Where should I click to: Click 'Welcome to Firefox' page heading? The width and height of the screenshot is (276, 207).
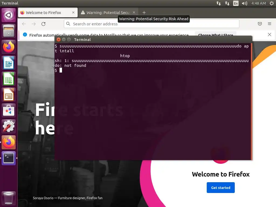click(x=221, y=174)
